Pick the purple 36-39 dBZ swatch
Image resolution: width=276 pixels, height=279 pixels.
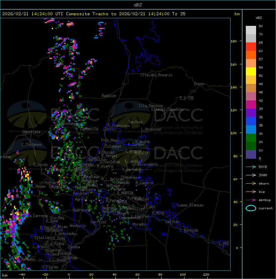(251, 113)
